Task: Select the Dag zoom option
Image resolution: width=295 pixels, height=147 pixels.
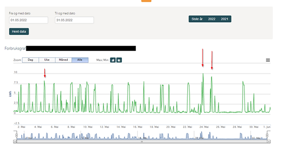Action: click(30, 60)
